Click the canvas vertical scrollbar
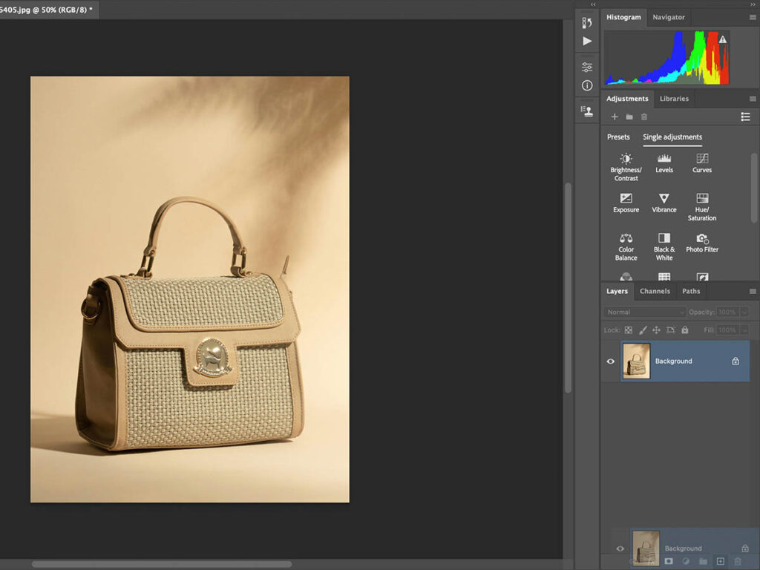Viewport: 760px width, 570px height. click(x=568, y=288)
